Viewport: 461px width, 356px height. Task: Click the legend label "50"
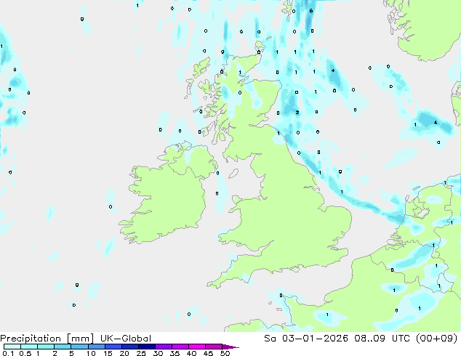pos(225,353)
